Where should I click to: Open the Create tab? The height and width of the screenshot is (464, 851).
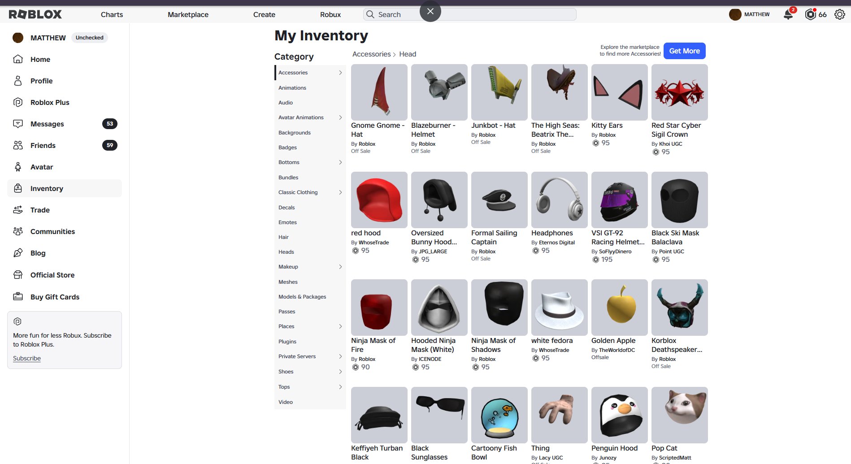(x=264, y=14)
